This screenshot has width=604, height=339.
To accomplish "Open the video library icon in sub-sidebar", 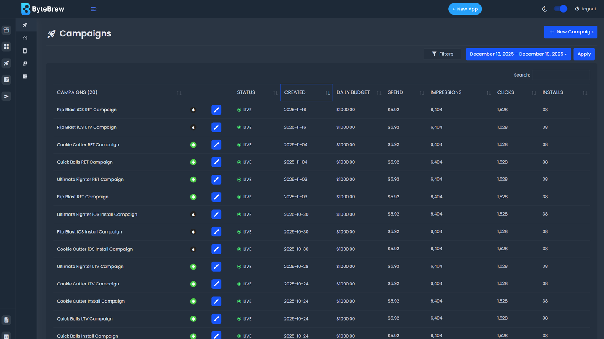I will tap(25, 64).
